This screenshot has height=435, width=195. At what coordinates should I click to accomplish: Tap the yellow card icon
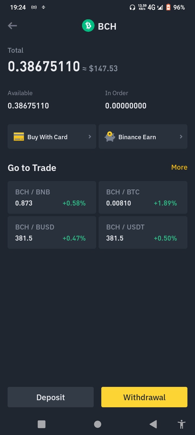[x=19, y=137]
